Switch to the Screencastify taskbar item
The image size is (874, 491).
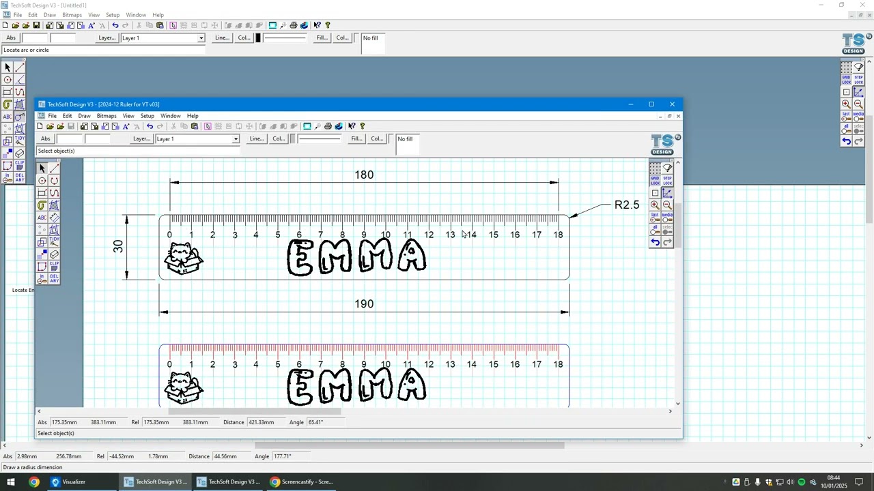301,482
